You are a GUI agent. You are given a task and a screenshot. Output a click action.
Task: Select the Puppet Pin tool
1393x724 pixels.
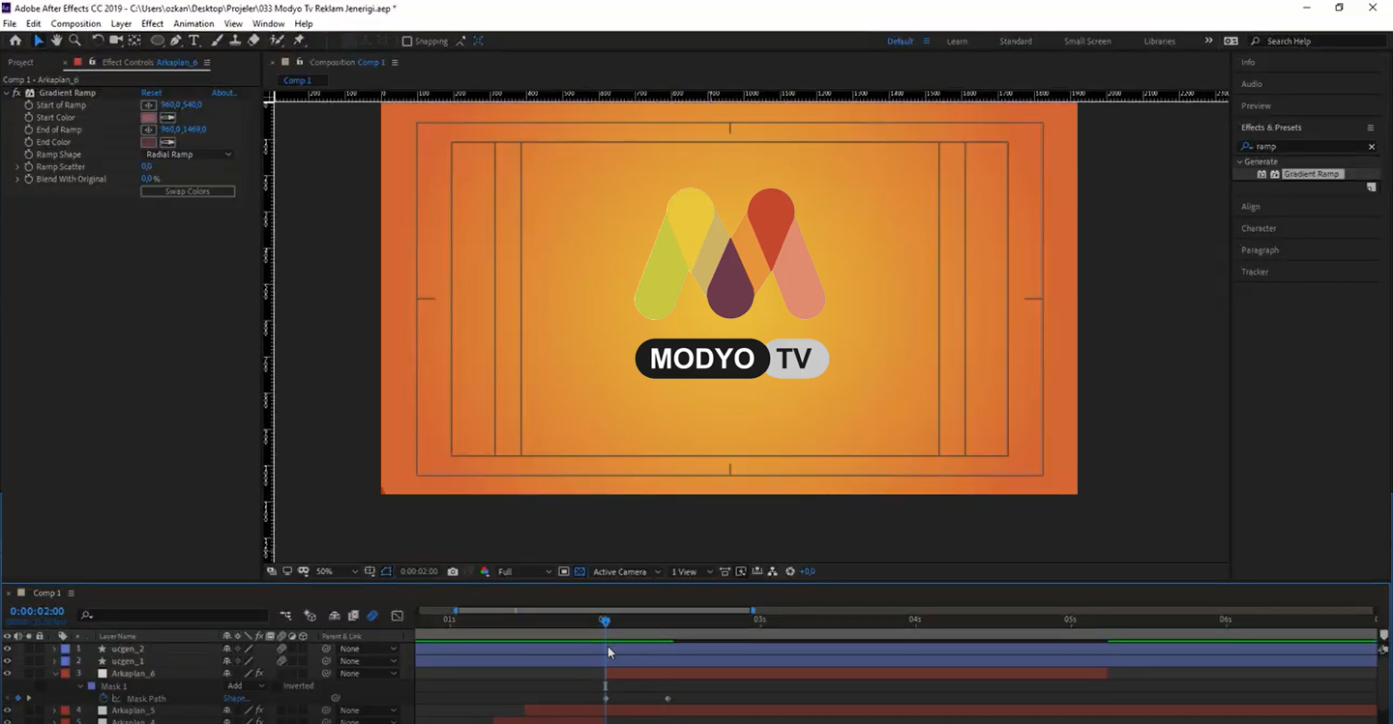point(299,41)
